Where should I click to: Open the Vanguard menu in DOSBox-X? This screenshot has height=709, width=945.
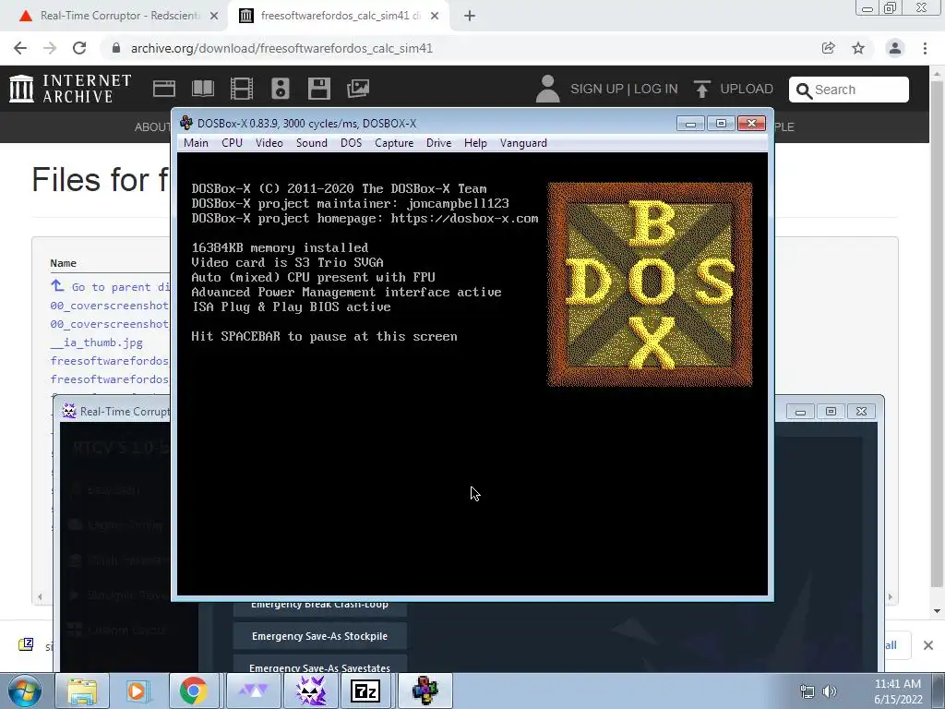[x=523, y=143]
